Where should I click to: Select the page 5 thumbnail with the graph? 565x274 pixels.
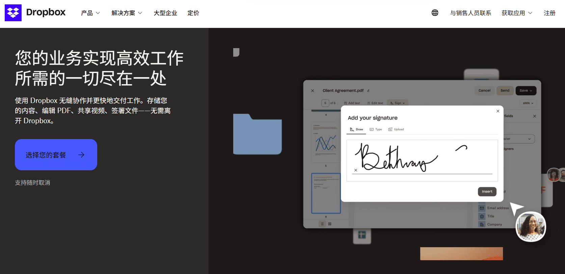pos(326,143)
